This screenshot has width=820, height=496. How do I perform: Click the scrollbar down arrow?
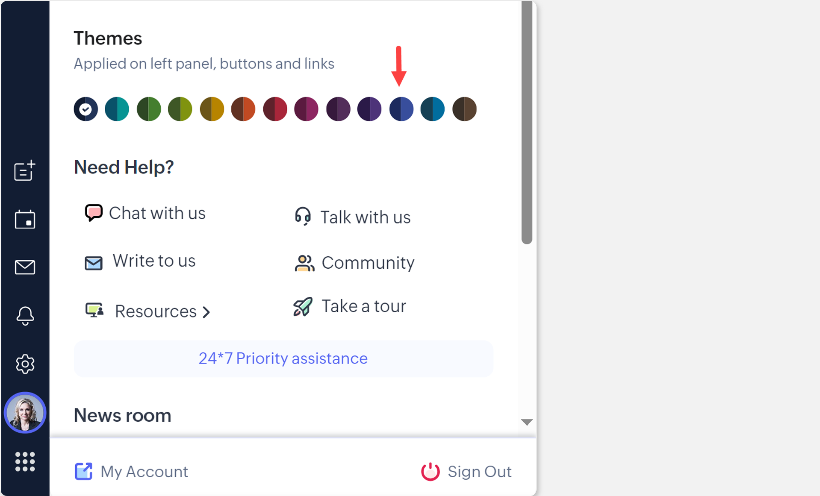pos(527,422)
